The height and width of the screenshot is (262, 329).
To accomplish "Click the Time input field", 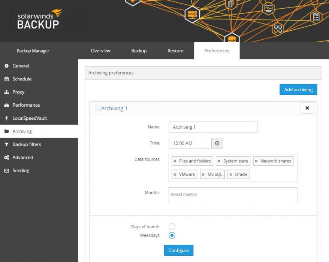I will click(190, 143).
